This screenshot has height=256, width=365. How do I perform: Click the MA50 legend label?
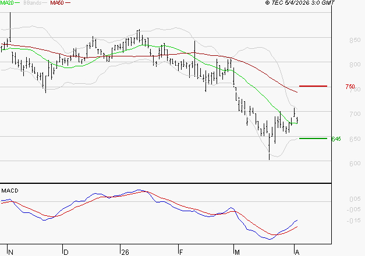click(x=57, y=3)
